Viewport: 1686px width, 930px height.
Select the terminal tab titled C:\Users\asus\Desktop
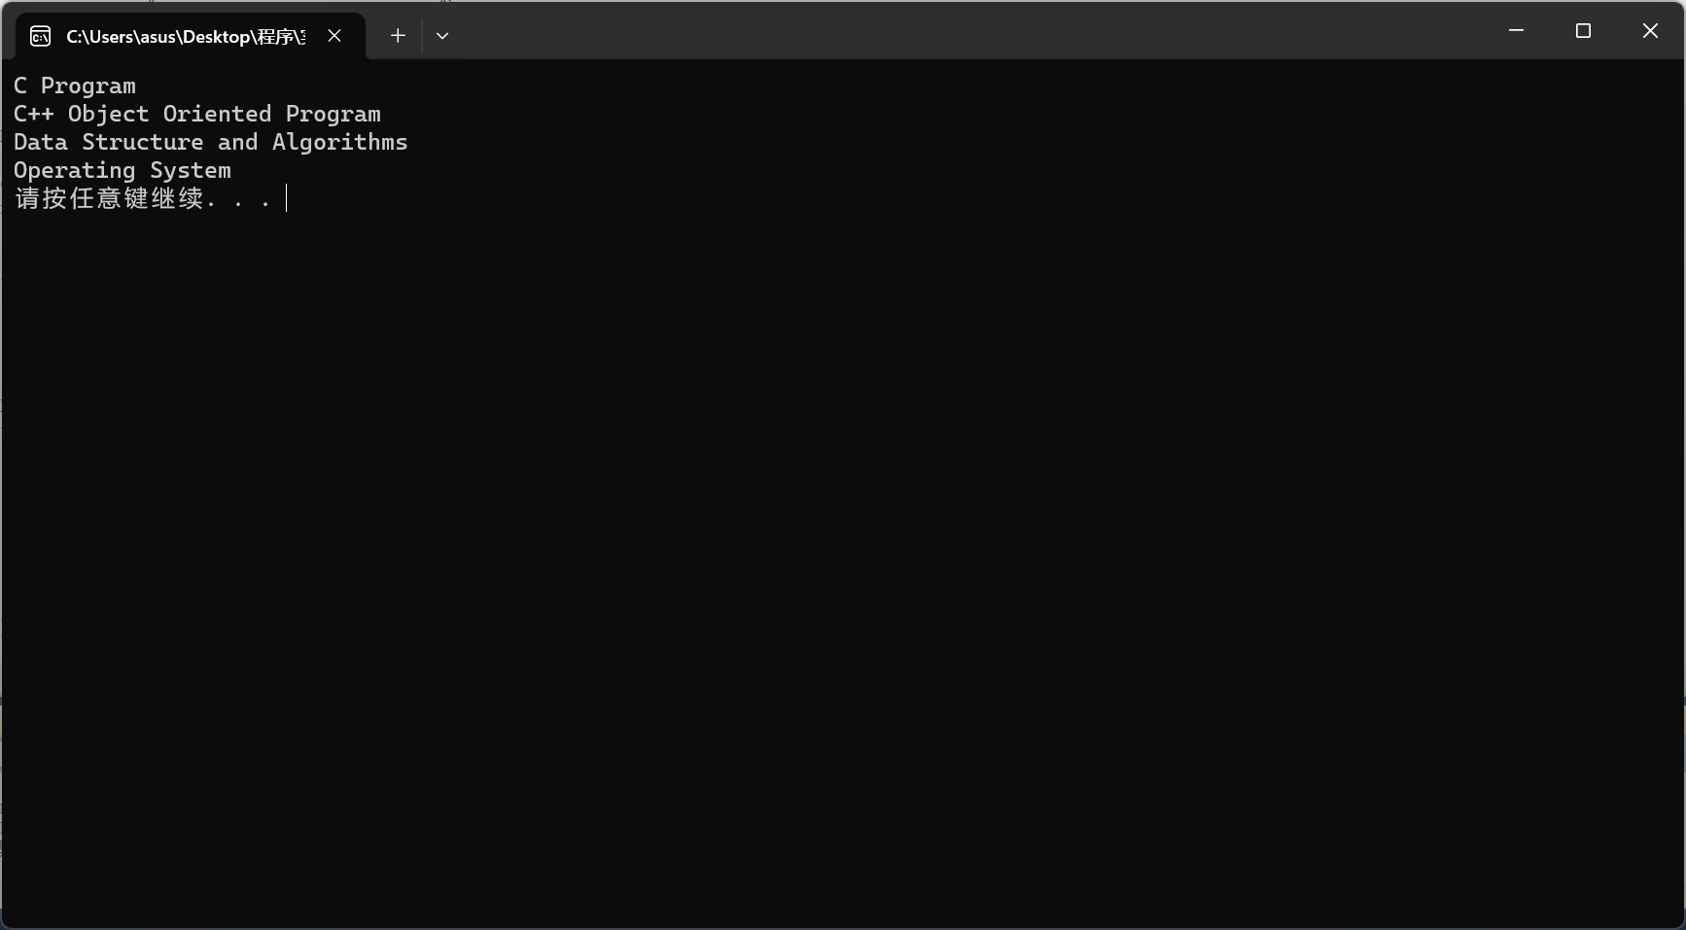pos(191,36)
